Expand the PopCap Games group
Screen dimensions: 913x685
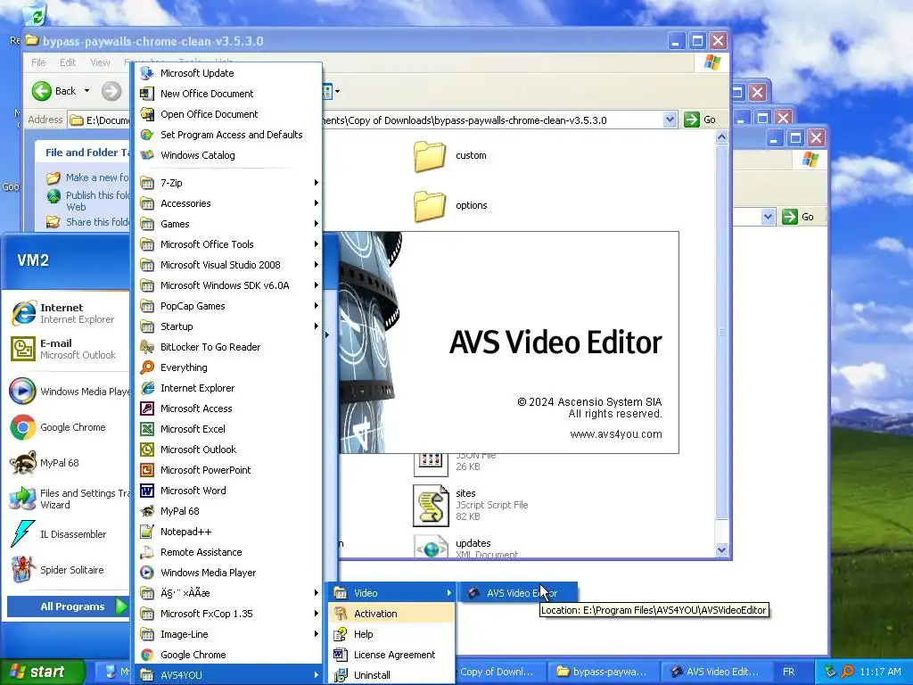tap(229, 306)
